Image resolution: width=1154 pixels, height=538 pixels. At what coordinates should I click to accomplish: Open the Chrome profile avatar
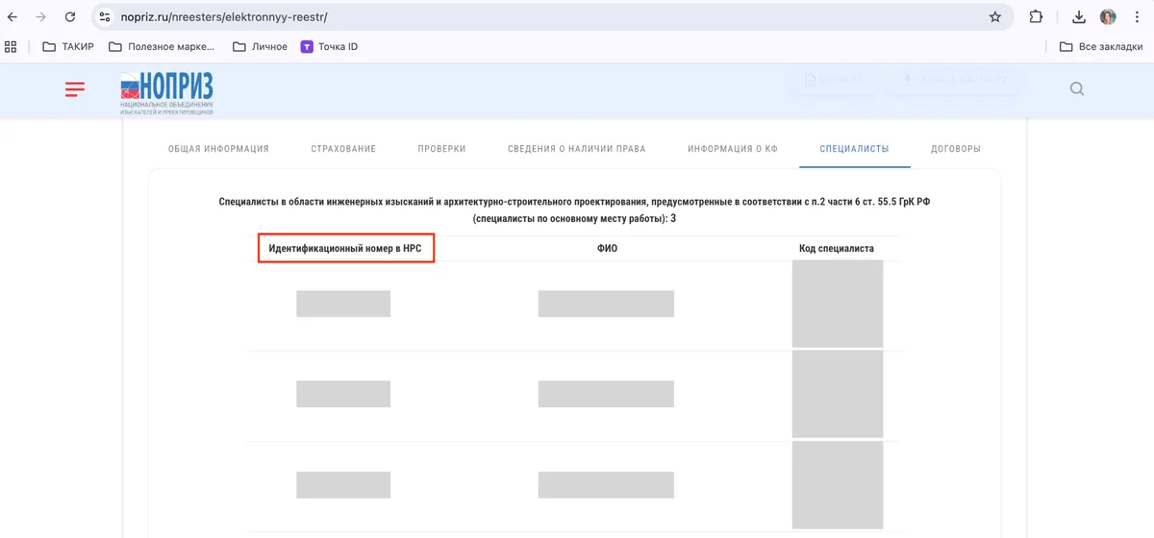[x=1108, y=17]
